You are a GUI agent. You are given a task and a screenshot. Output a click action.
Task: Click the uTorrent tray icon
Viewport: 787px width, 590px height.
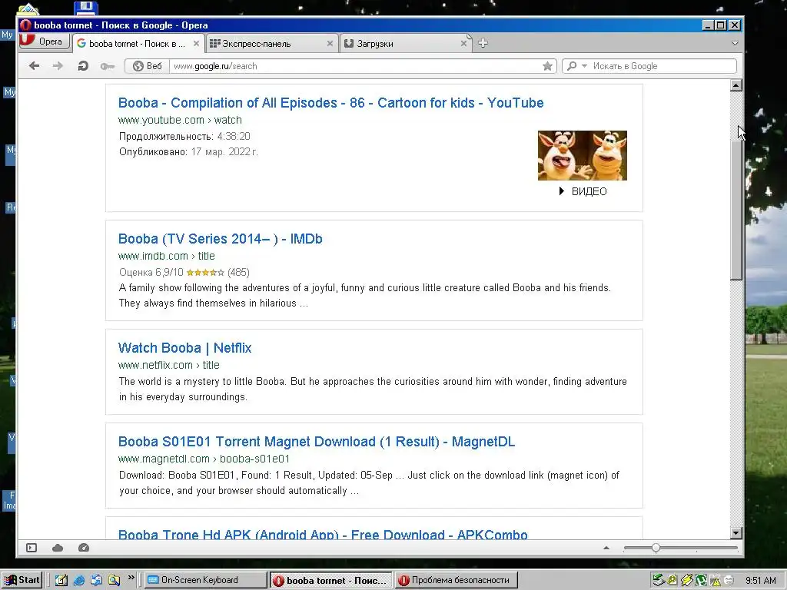701,581
